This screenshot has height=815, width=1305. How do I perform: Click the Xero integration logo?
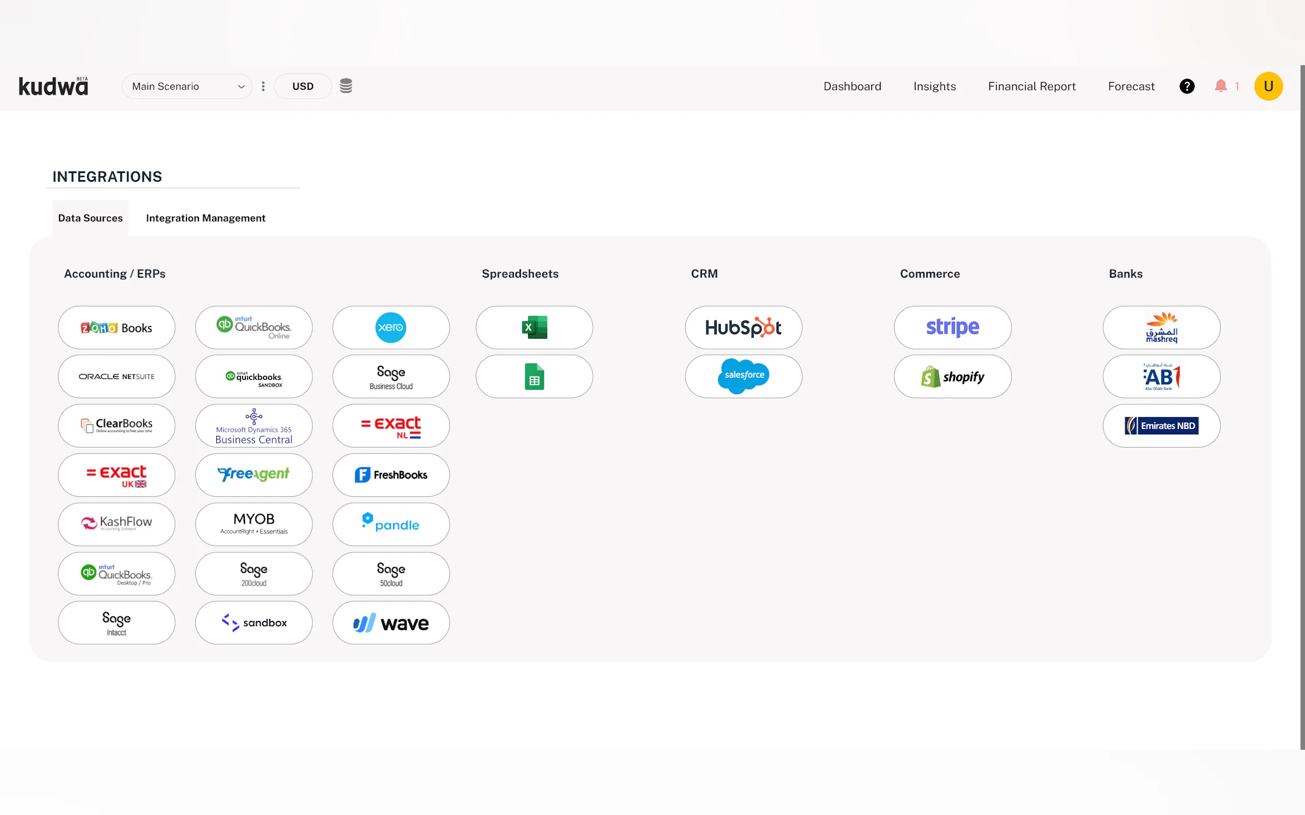390,327
